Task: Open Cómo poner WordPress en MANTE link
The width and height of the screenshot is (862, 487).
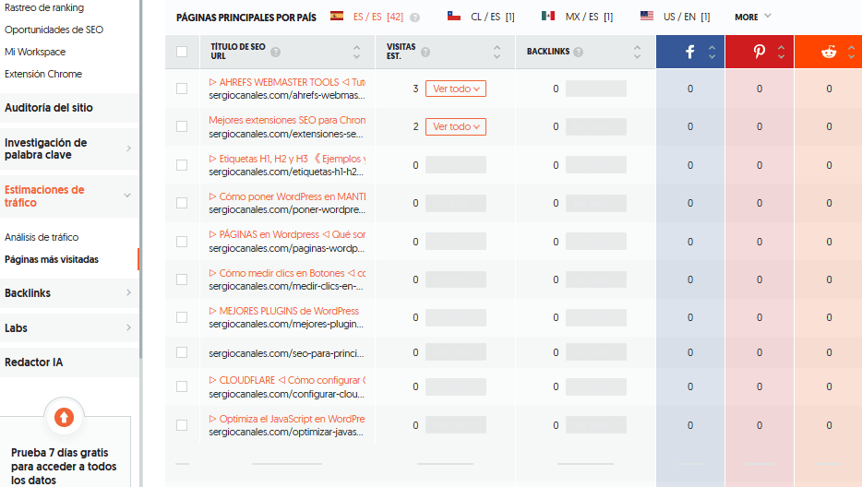Action: point(287,196)
